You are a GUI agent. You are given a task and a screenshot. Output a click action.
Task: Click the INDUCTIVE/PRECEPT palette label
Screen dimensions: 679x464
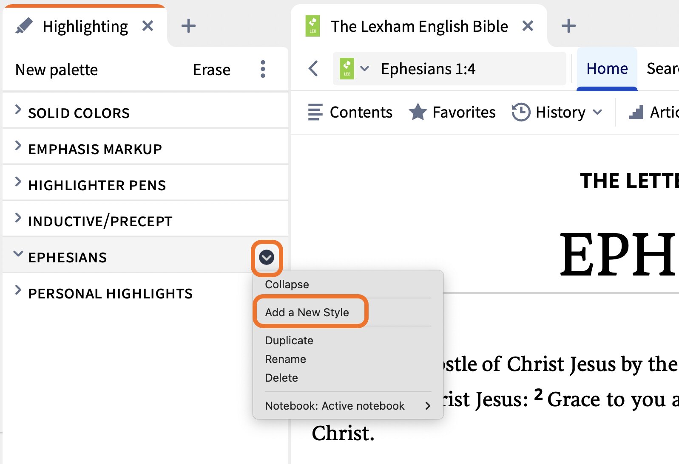pos(100,221)
